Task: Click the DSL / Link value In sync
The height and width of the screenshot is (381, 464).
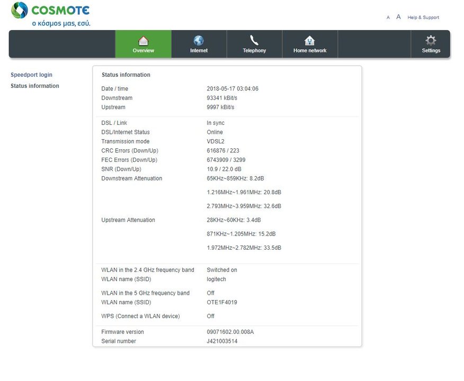Action: pyautogui.click(x=216, y=123)
